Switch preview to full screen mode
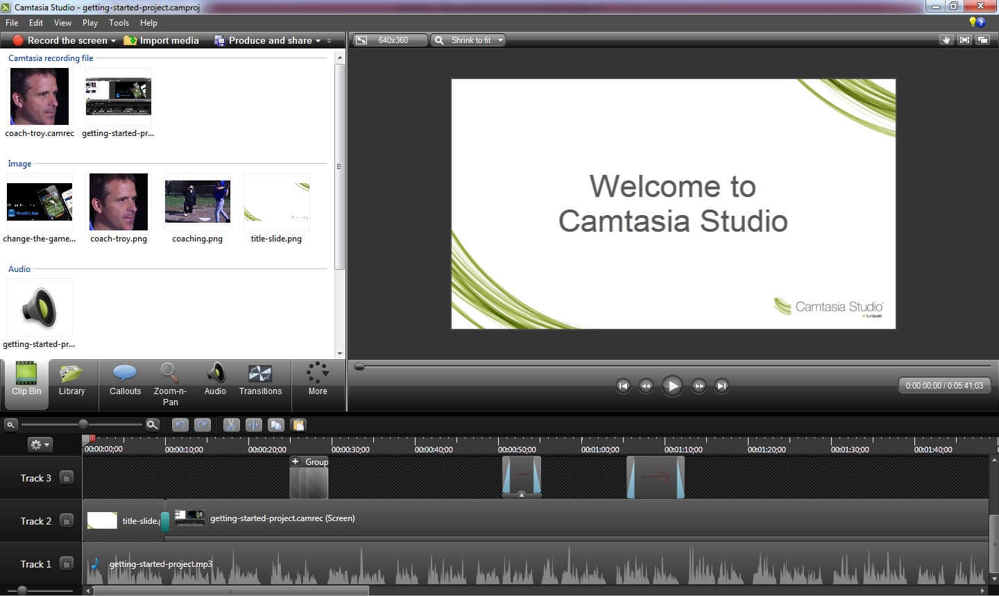 [964, 40]
